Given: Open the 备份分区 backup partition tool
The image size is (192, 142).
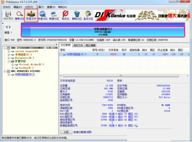Looking at the screenshot, I should pos(88,16).
